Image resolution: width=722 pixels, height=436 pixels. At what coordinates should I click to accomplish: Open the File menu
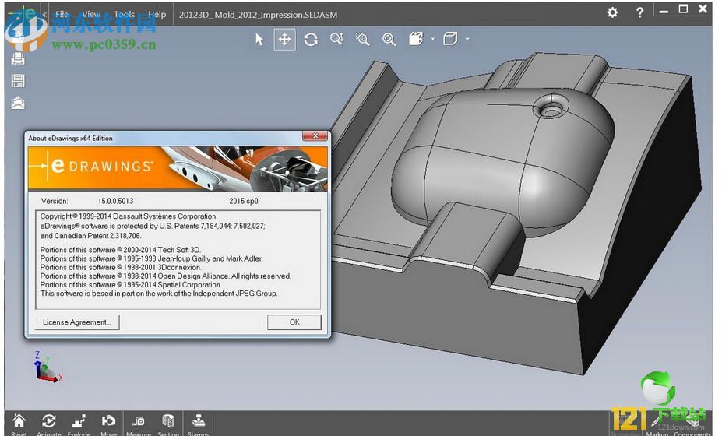tap(62, 14)
